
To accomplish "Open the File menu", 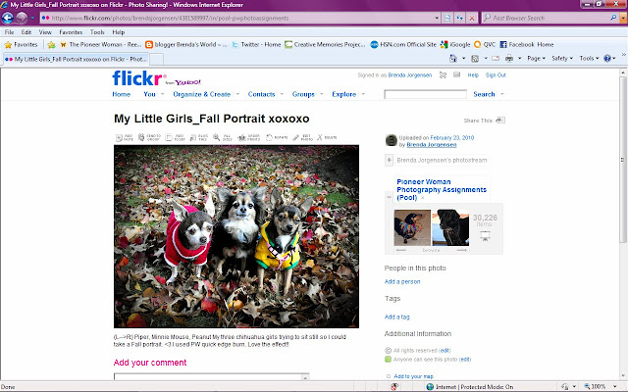I will pyautogui.click(x=9, y=32).
